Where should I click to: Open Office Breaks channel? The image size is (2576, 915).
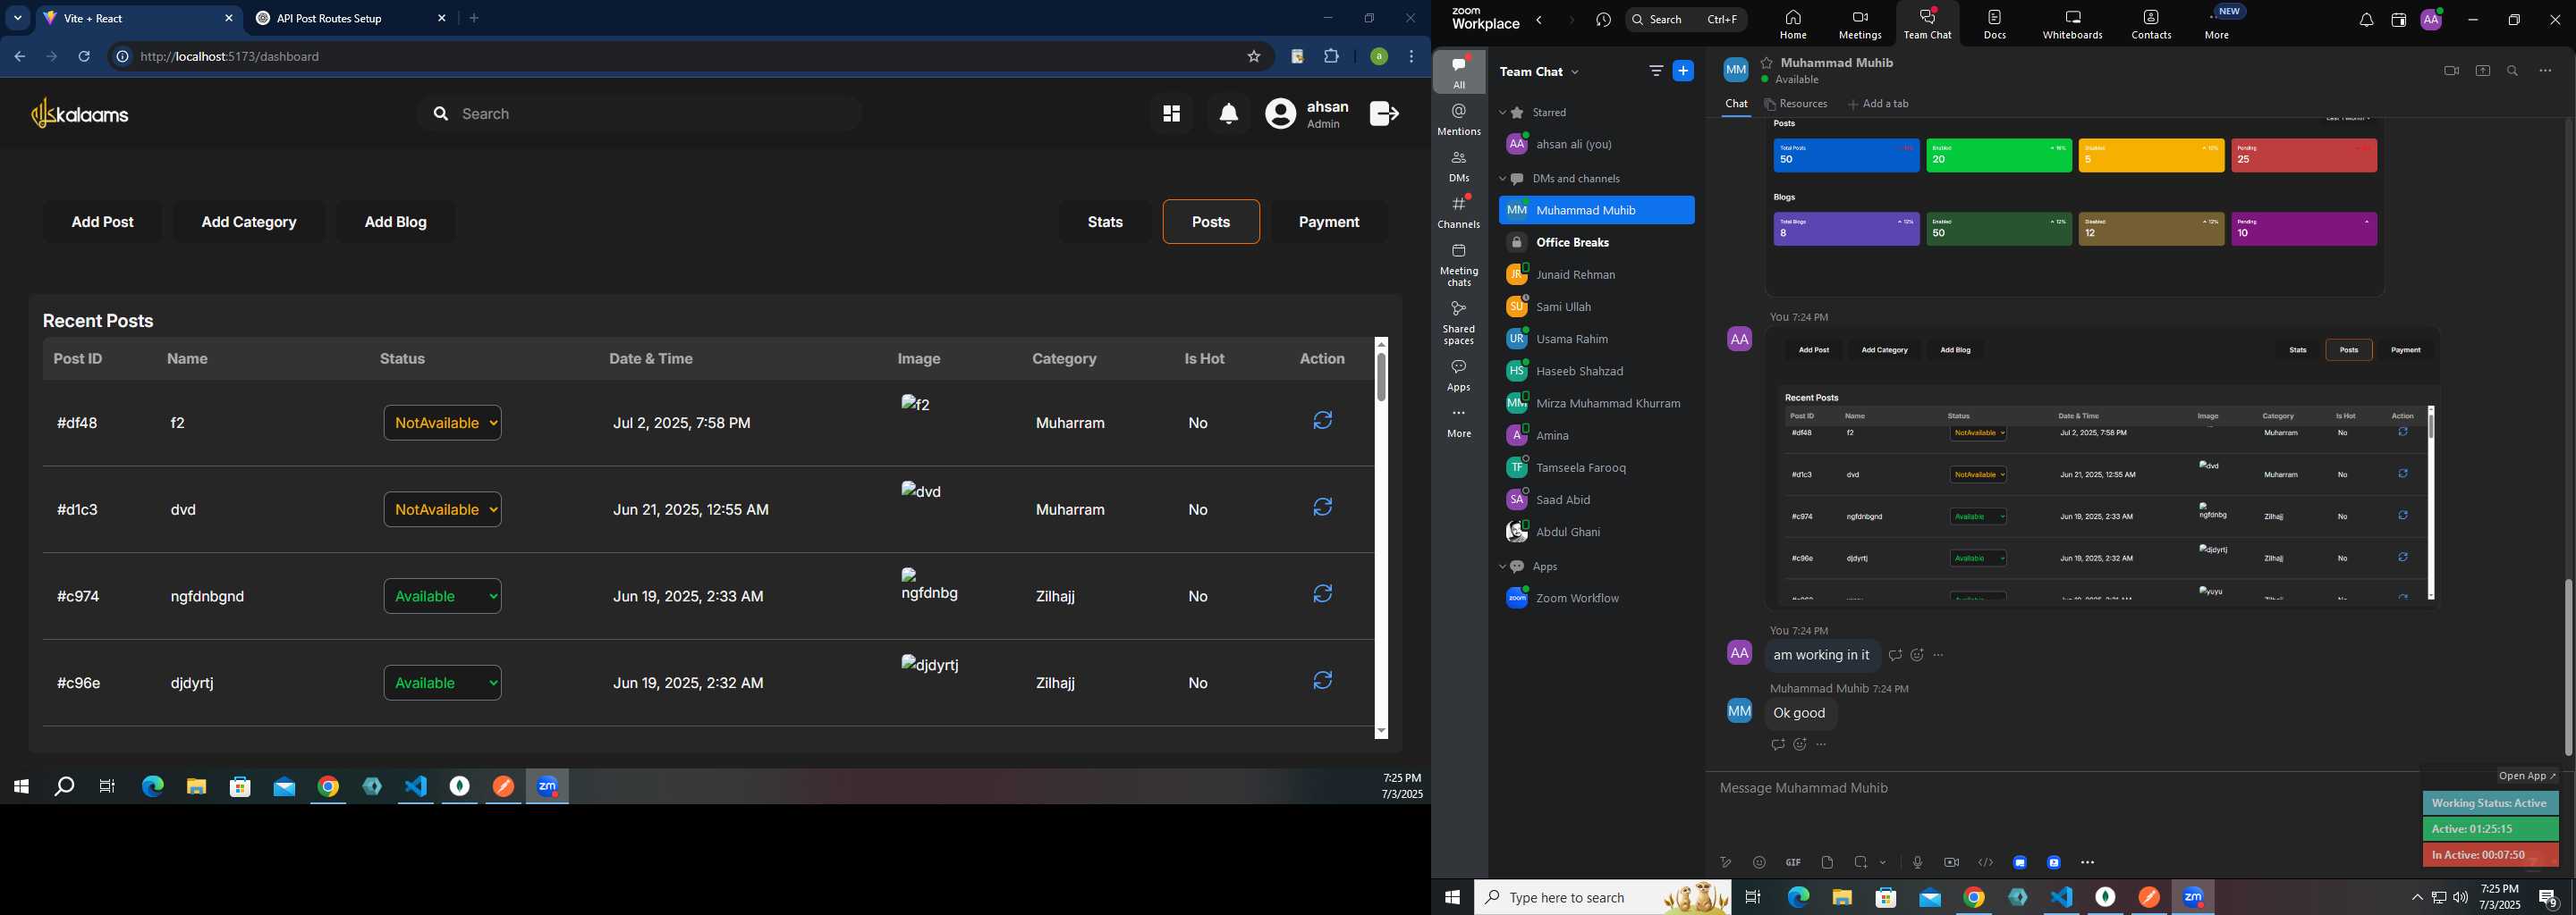(x=1597, y=243)
